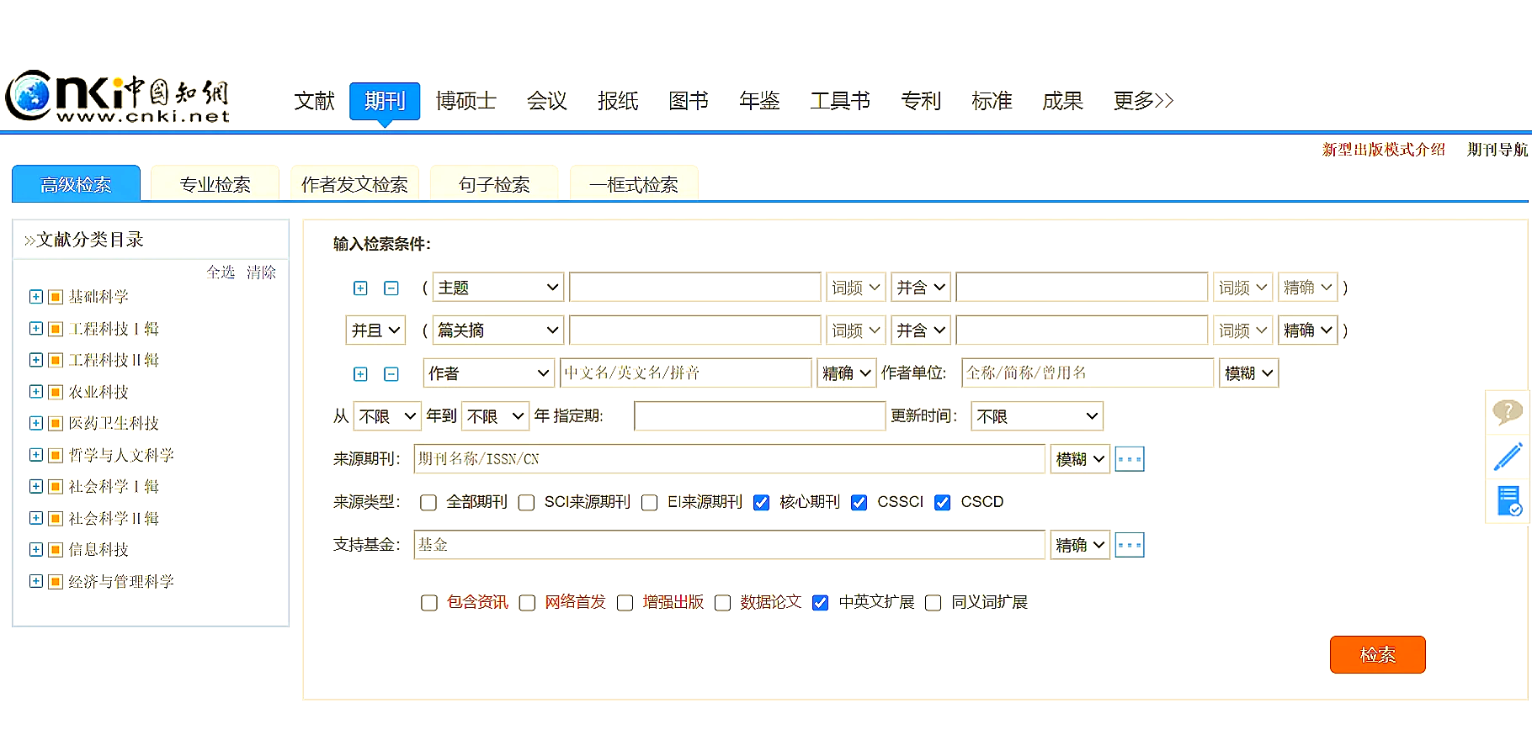This screenshot has width=1532, height=740.
Task: Open source journal picker ellipsis button
Action: tap(1130, 459)
